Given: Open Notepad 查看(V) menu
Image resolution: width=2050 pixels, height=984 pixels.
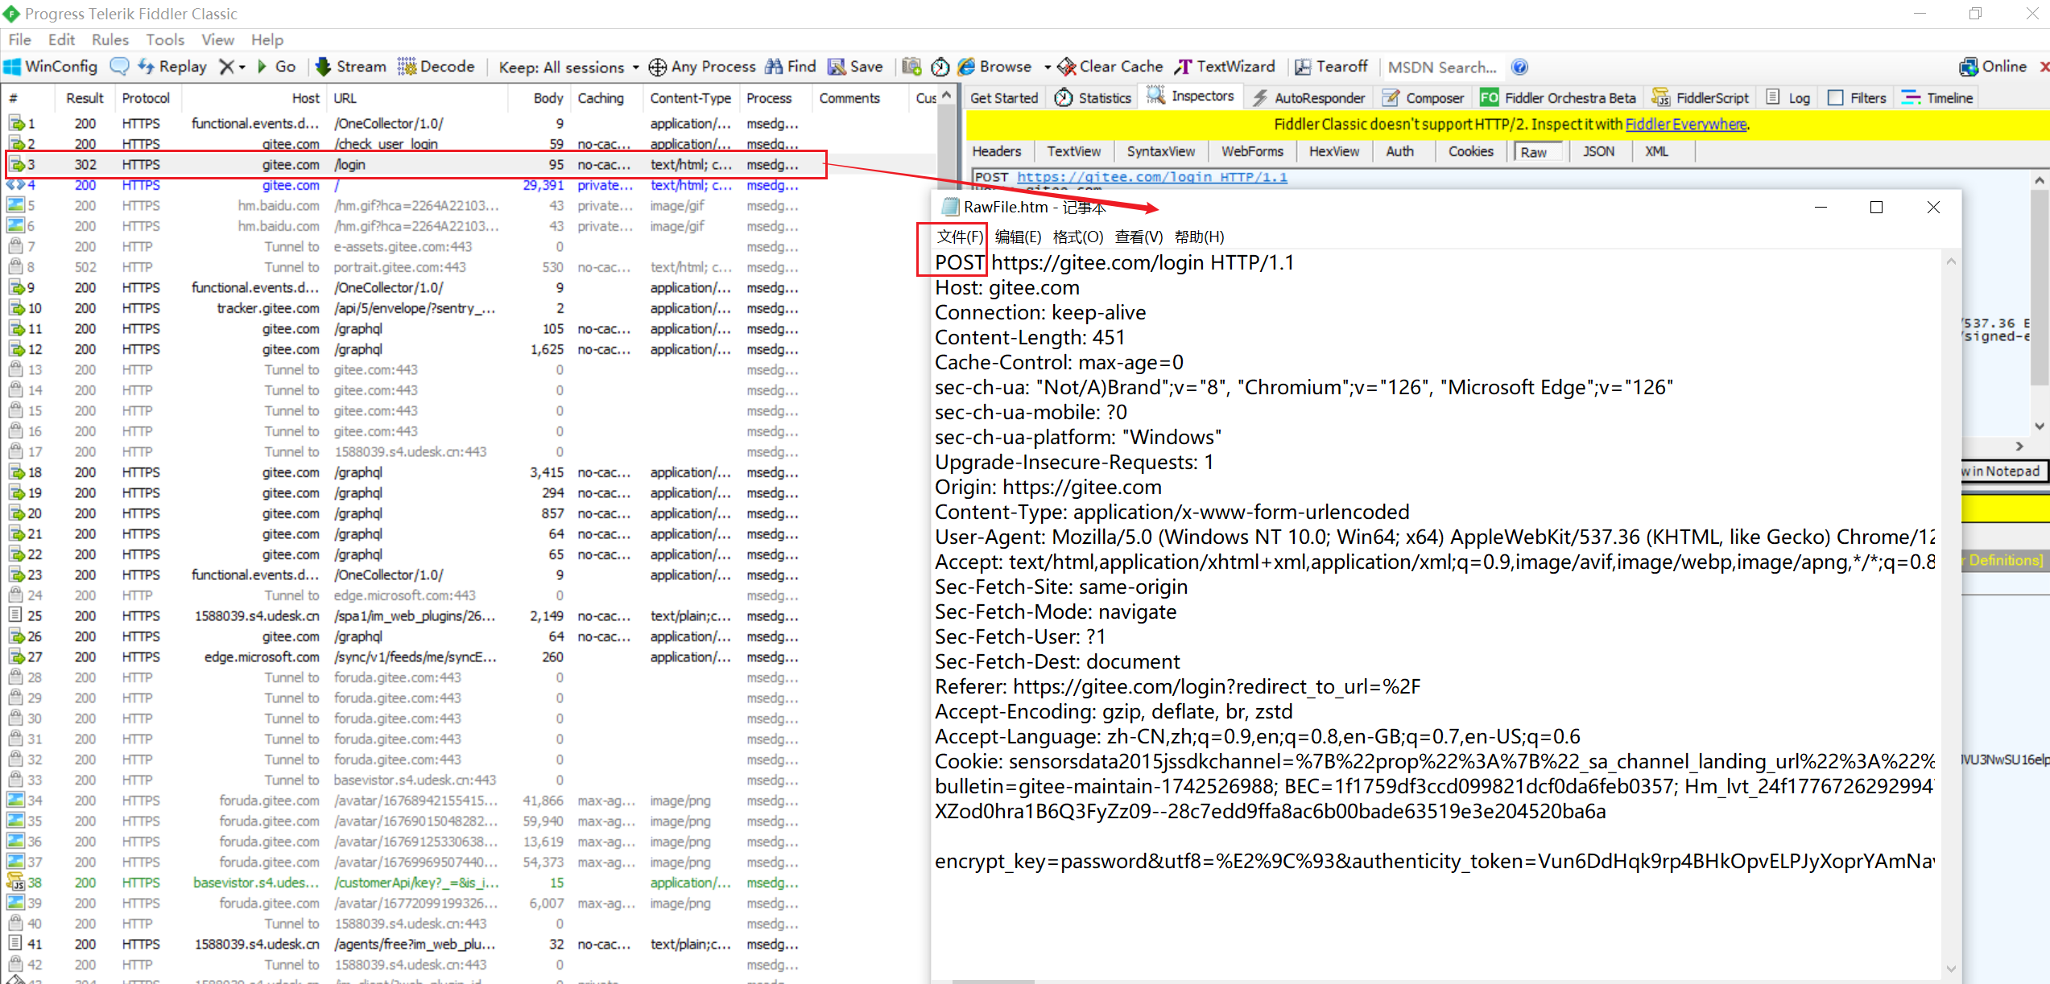Looking at the screenshot, I should (1139, 237).
